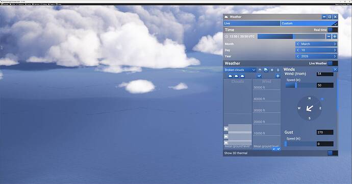This screenshot has height=184, width=352.
Task: Adjust the time of day slider
Action: [291, 36]
